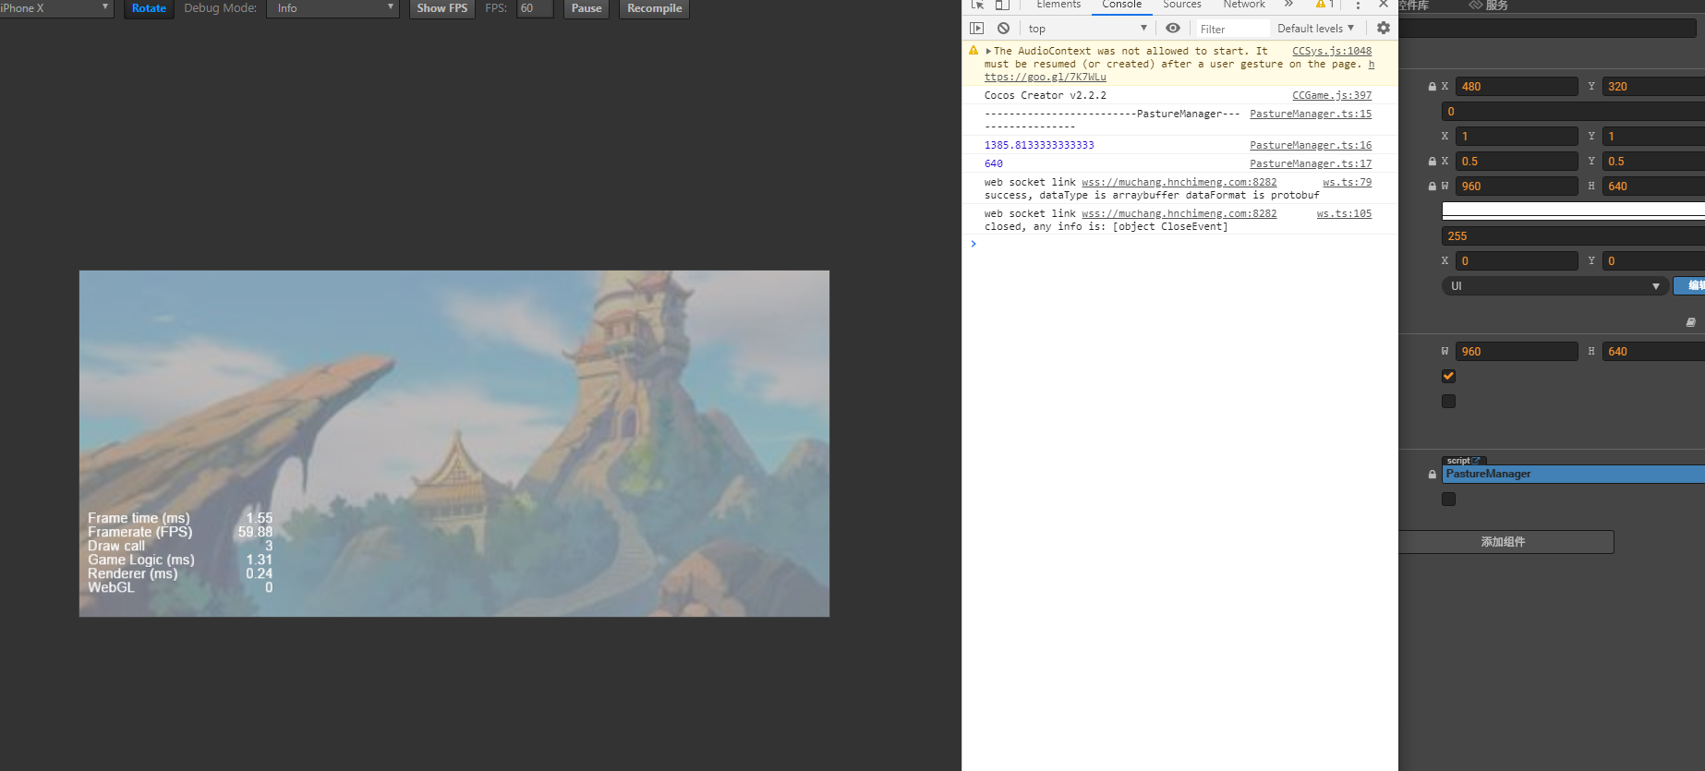This screenshot has width=1705, height=771.
Task: Click the PastureManager script field
Action: point(1573,475)
